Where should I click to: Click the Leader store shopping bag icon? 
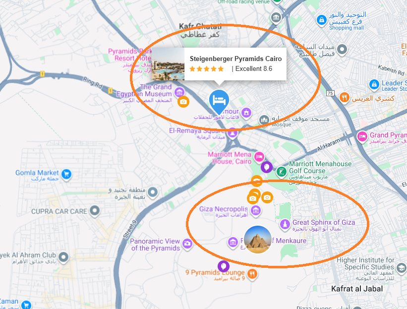(x=374, y=85)
